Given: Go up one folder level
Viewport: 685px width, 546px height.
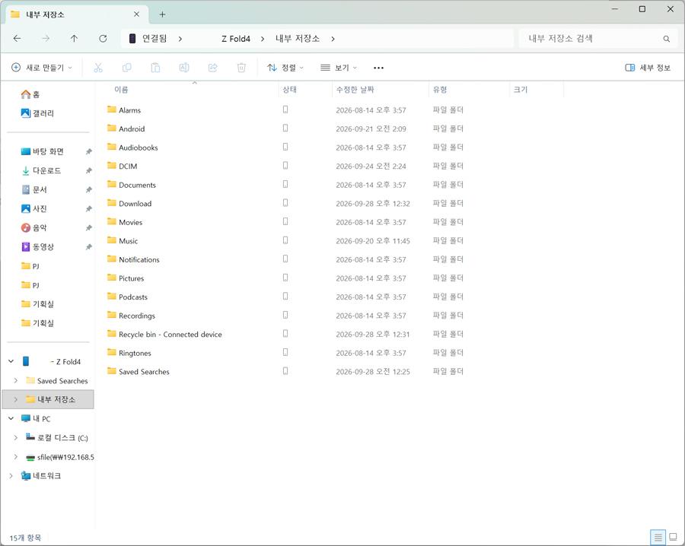Looking at the screenshot, I should pos(75,39).
